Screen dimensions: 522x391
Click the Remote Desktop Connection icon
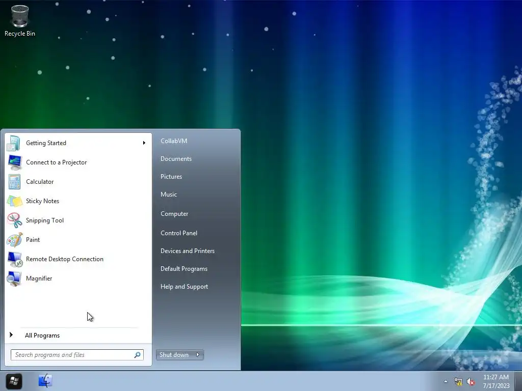coord(14,259)
